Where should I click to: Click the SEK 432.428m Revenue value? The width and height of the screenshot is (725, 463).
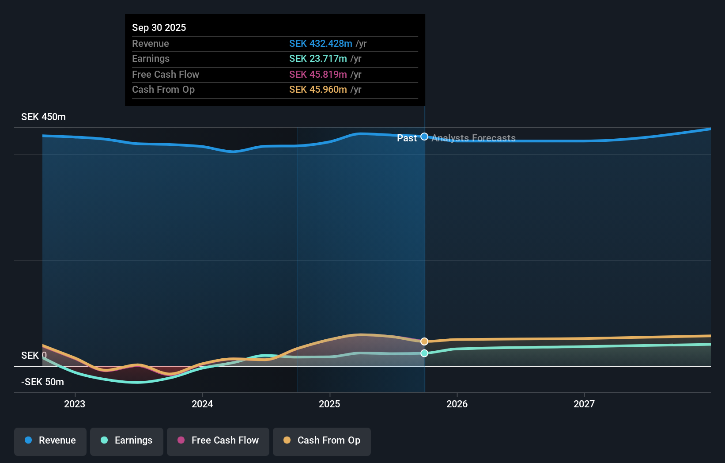(321, 44)
